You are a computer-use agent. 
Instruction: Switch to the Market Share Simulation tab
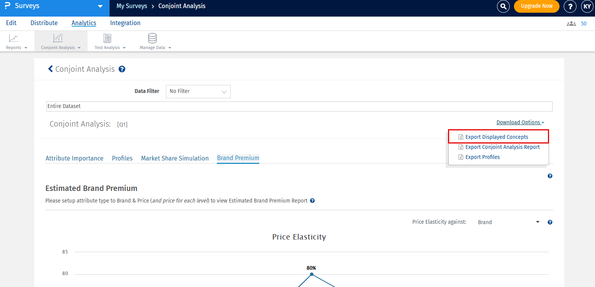[x=175, y=158]
